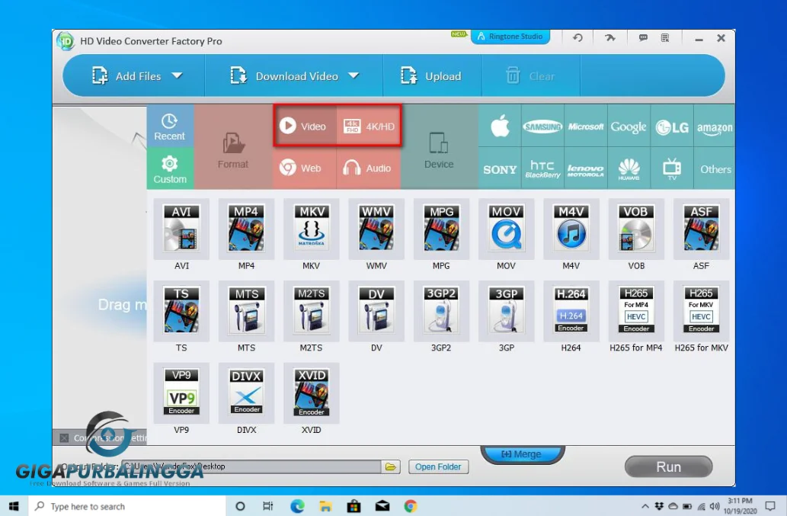Show TV device presets

pyautogui.click(x=671, y=168)
